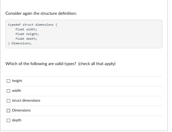The image size is (172, 132).
Task: Check the height answer checkbox
Action: (8, 81)
